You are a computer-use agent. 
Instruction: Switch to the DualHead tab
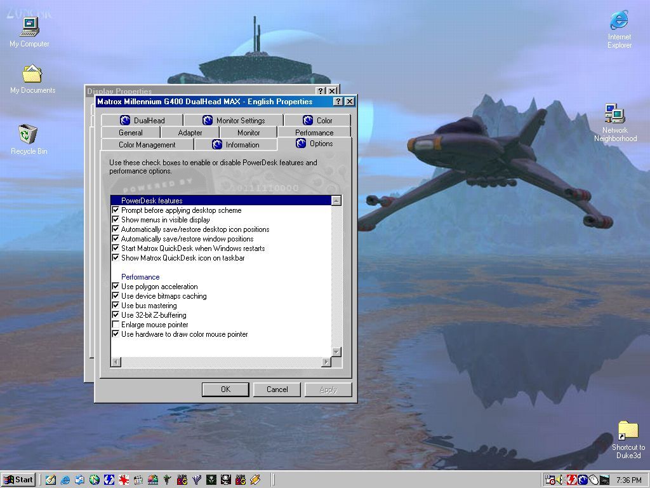coord(142,120)
